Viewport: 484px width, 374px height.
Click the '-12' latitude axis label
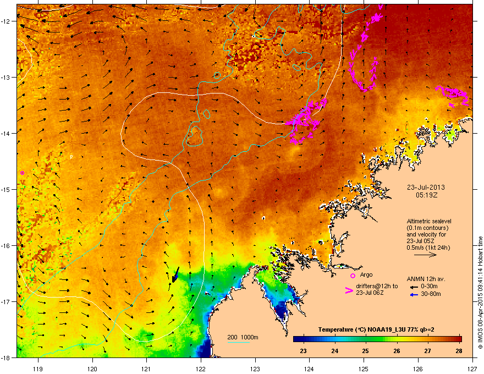coord(5,21)
